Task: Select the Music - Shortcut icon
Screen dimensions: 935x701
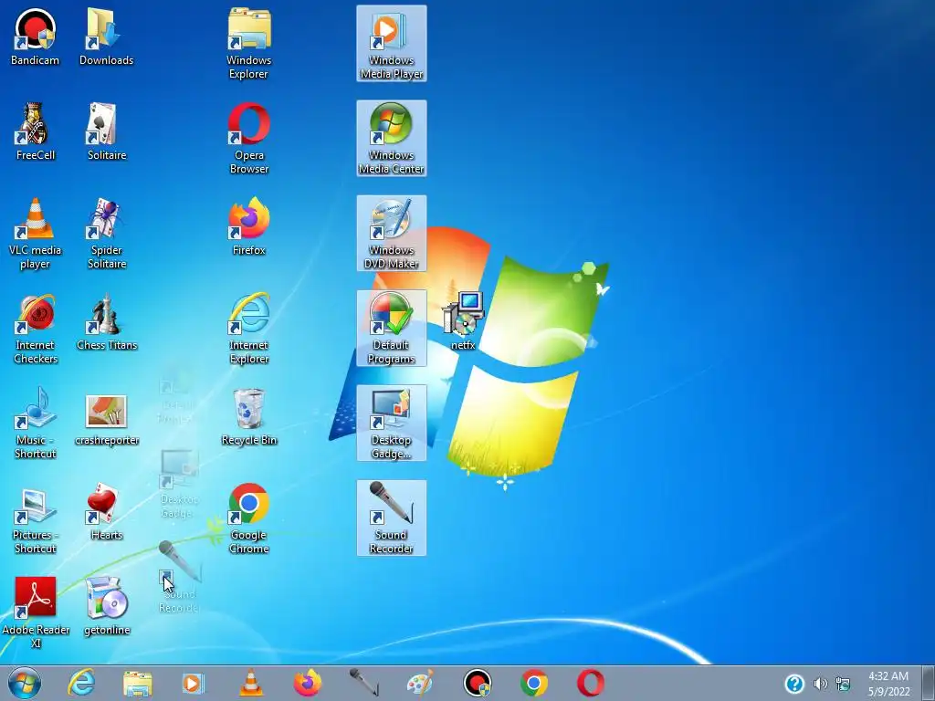Action: pyautogui.click(x=36, y=423)
